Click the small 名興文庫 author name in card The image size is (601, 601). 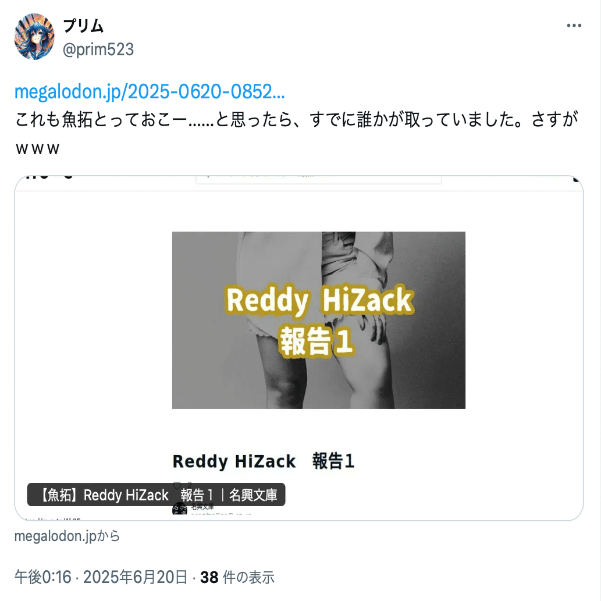pyautogui.click(x=202, y=507)
